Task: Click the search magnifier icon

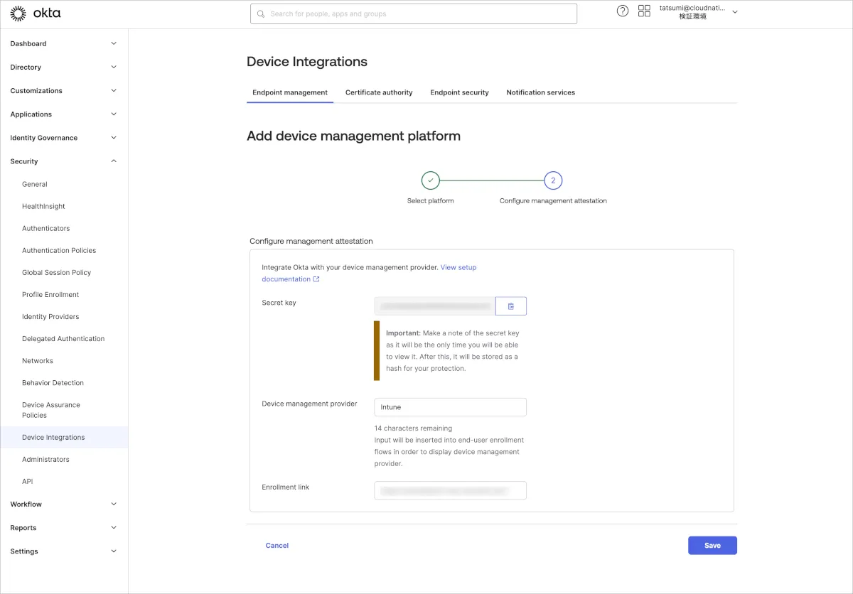Action: tap(261, 14)
